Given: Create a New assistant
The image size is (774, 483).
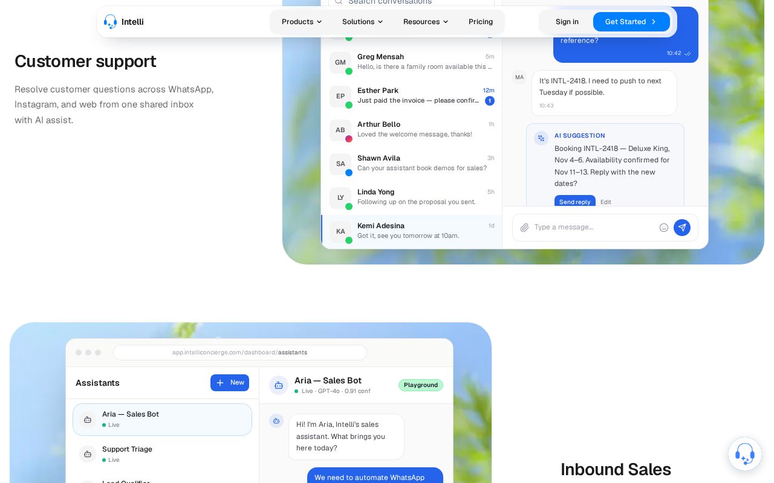Looking at the screenshot, I should (230, 383).
